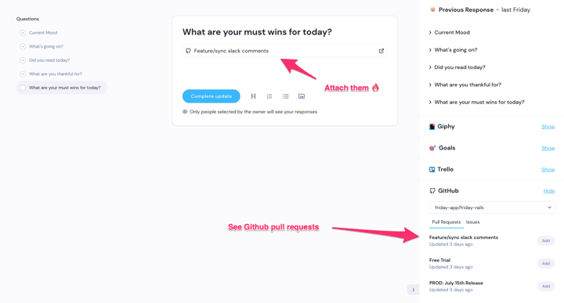Screen dimensions: 564x303
Task: Add the Free Trial pull request
Action: pos(546,264)
